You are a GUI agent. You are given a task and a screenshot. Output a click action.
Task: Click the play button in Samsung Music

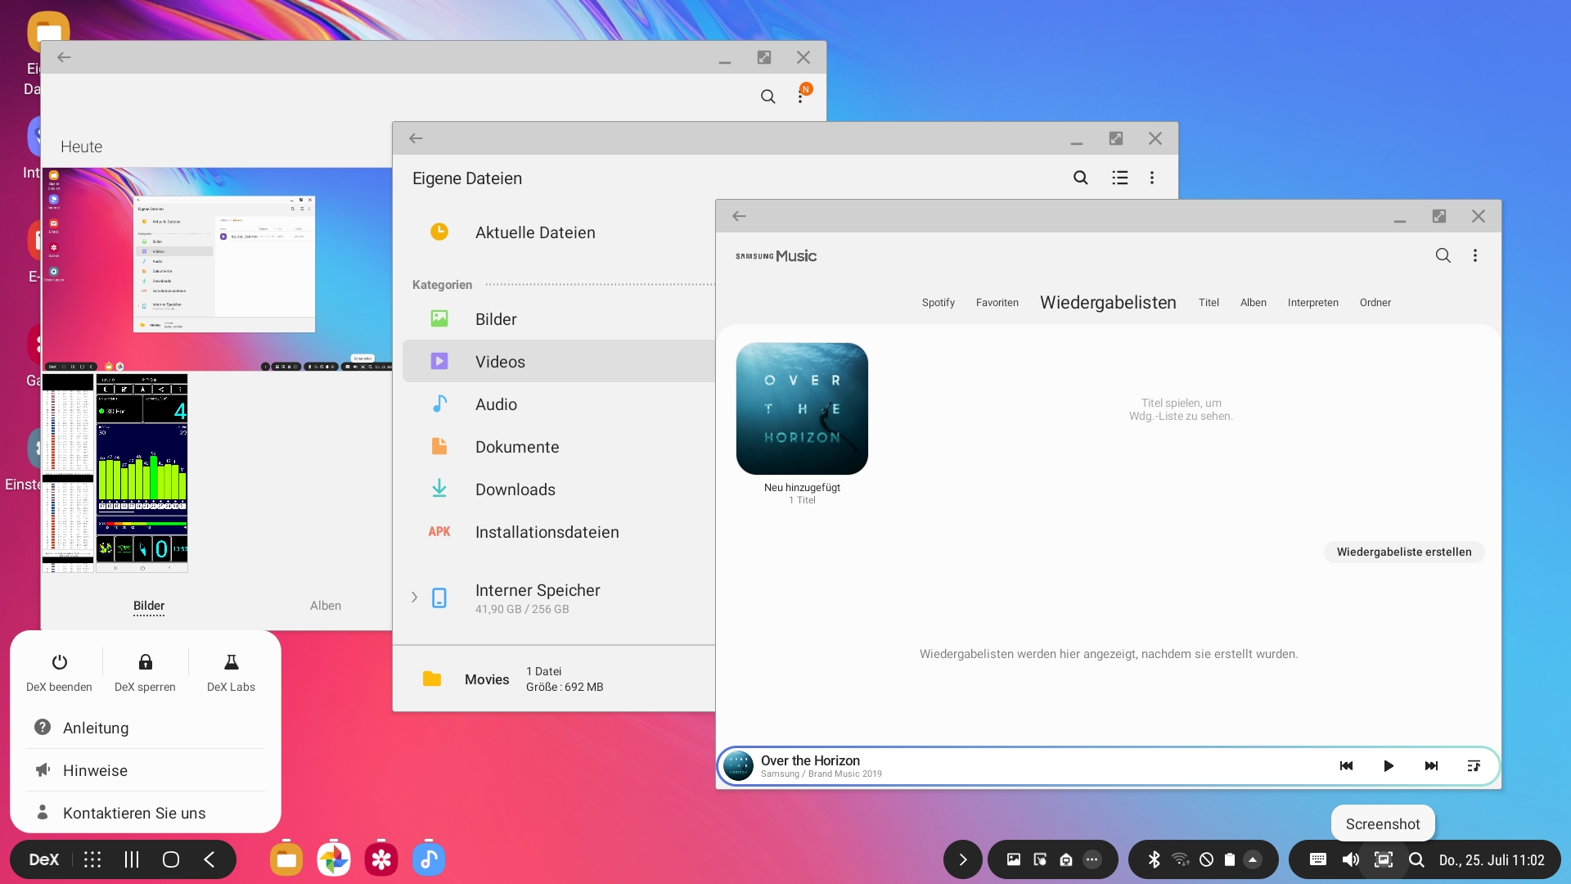[x=1389, y=766]
